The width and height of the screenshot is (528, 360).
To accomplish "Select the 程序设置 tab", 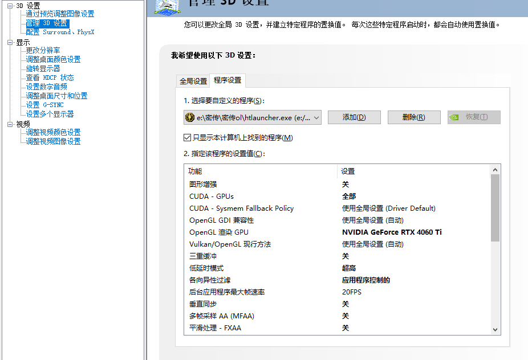I will tap(228, 80).
